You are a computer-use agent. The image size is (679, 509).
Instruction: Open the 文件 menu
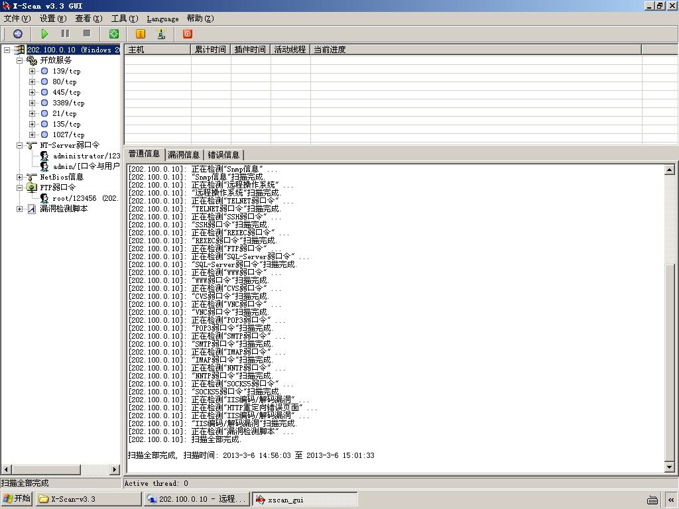pos(17,19)
